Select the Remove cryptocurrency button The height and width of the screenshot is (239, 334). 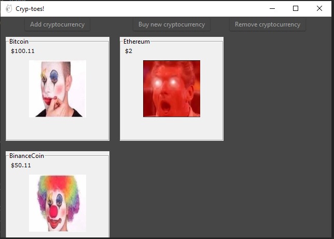click(x=268, y=24)
